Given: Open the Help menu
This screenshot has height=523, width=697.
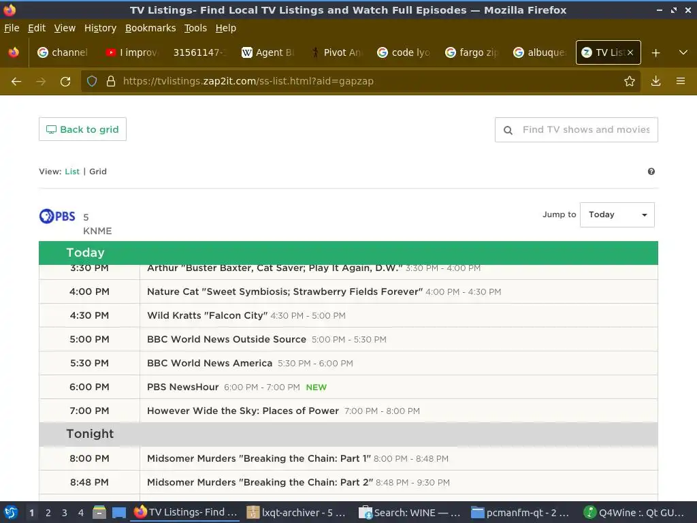Looking at the screenshot, I should coord(226,28).
